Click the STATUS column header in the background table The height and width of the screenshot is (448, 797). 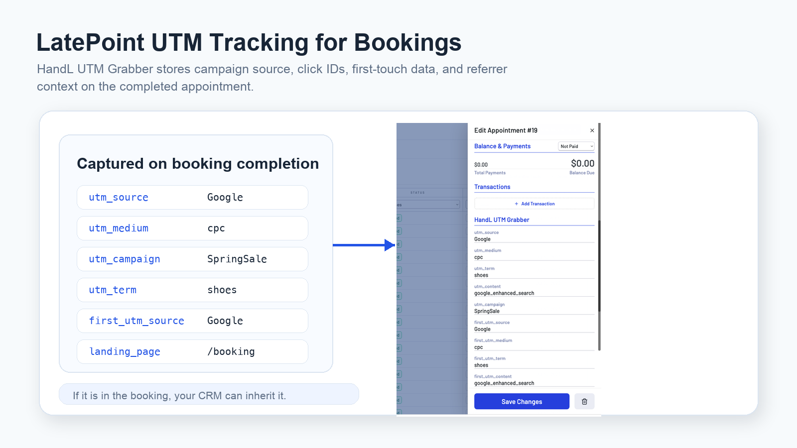[417, 193]
